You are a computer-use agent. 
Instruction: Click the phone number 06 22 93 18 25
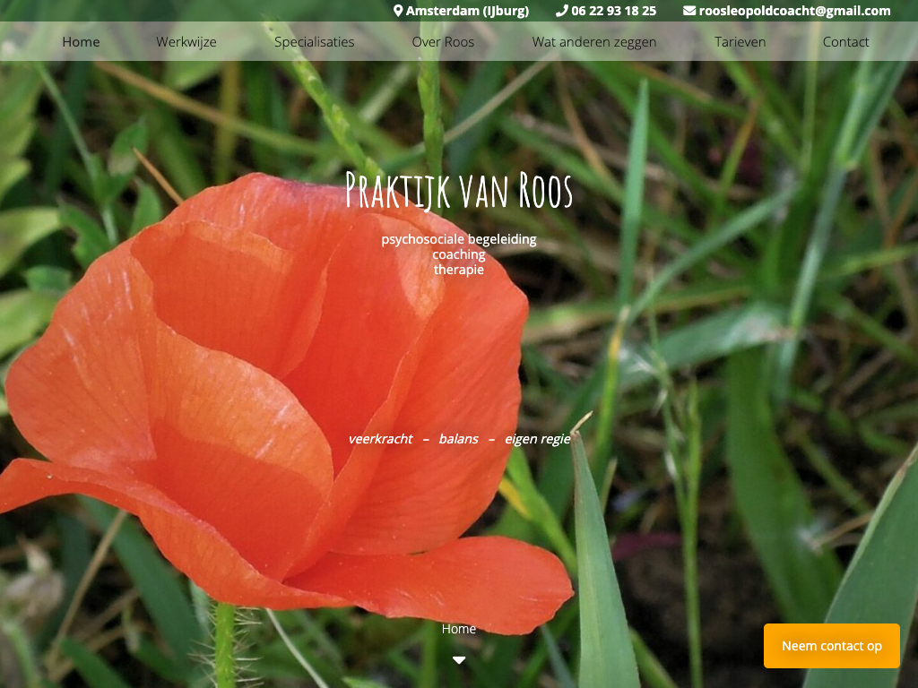click(x=613, y=11)
